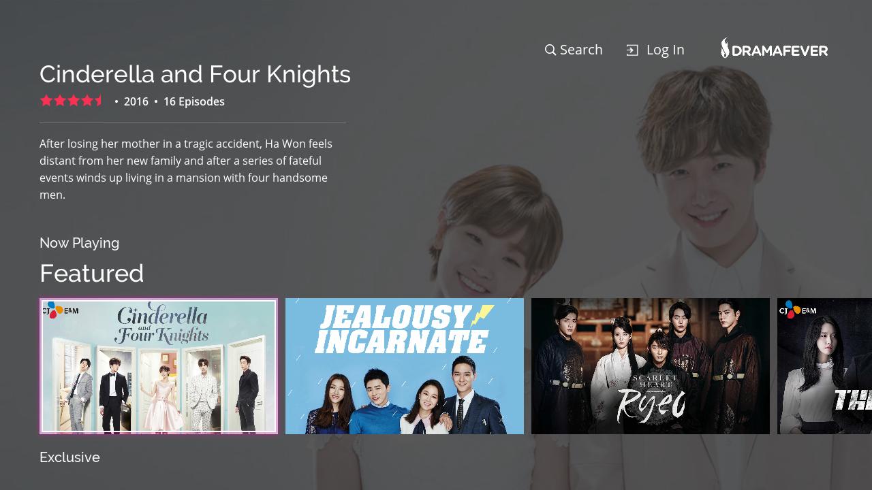Select the partially visible fourth featured show
Screen dimensions: 872x490
[824, 366]
